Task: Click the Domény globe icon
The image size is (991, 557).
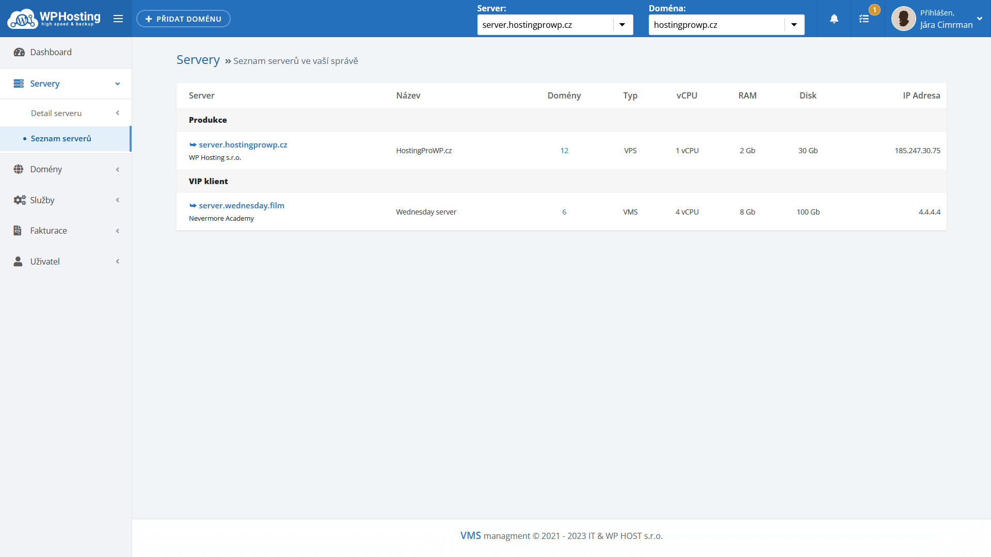Action: (19, 169)
